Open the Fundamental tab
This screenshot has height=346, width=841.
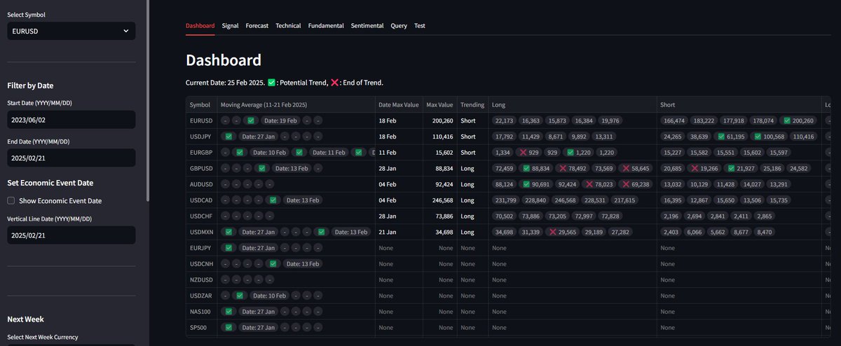click(326, 26)
